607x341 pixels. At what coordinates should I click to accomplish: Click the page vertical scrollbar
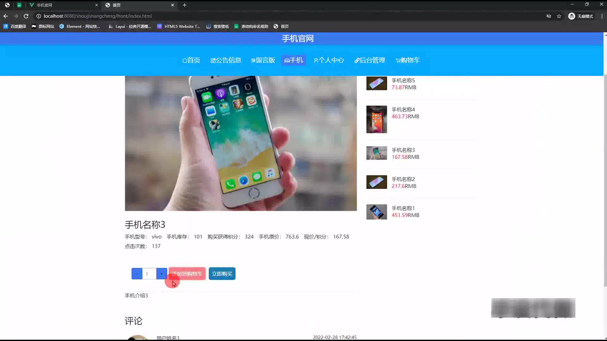(x=605, y=180)
